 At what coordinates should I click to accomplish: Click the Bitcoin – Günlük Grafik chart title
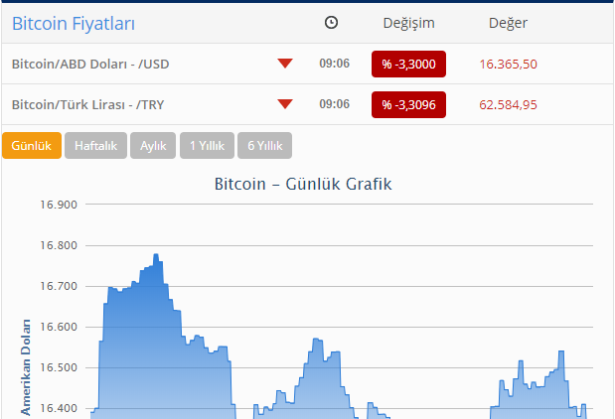[303, 184]
